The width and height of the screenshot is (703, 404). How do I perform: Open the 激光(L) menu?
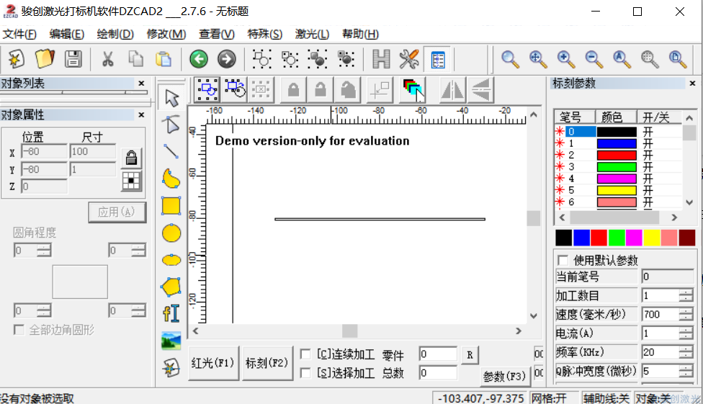click(312, 34)
